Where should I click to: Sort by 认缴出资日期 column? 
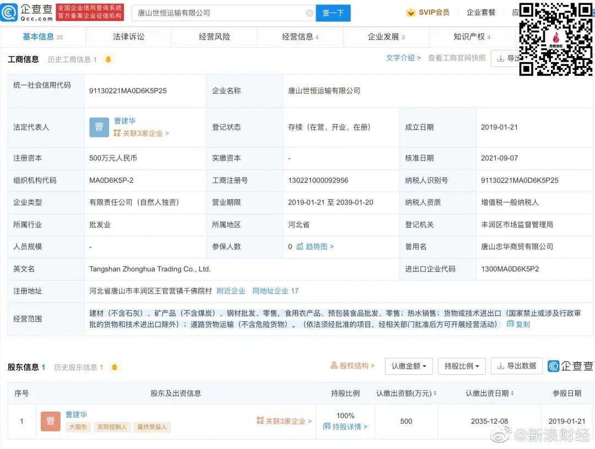512,393
